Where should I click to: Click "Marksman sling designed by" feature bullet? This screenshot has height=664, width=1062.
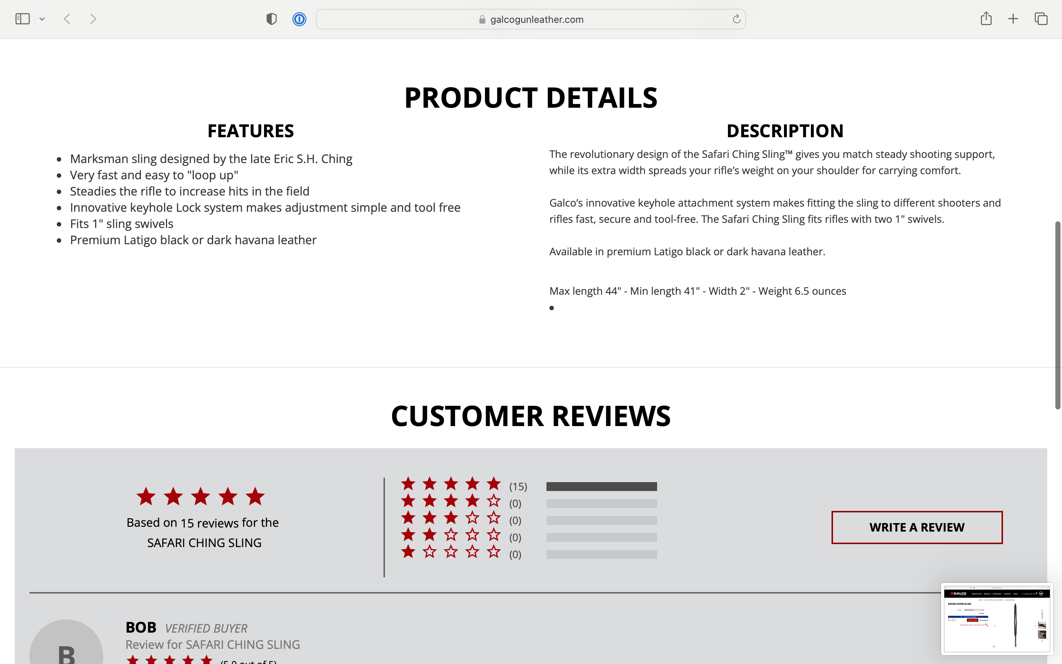(211, 159)
